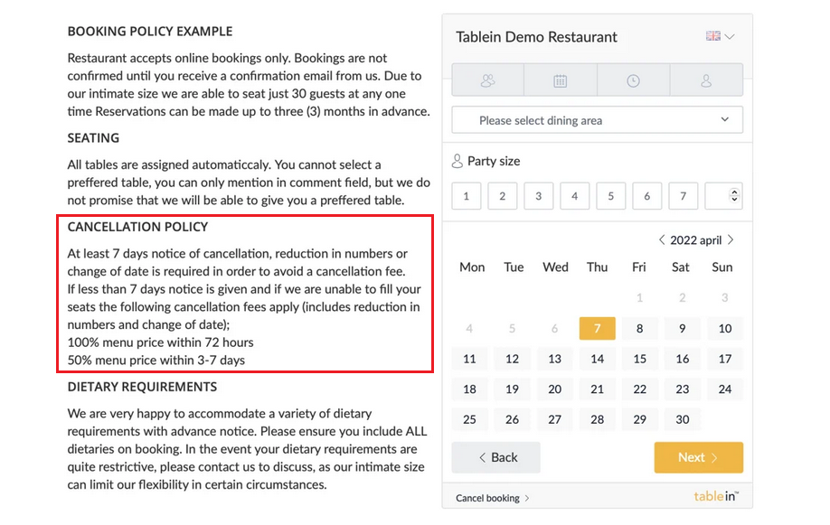Open the calendar date step icon
The width and height of the screenshot is (830, 525).
(561, 80)
